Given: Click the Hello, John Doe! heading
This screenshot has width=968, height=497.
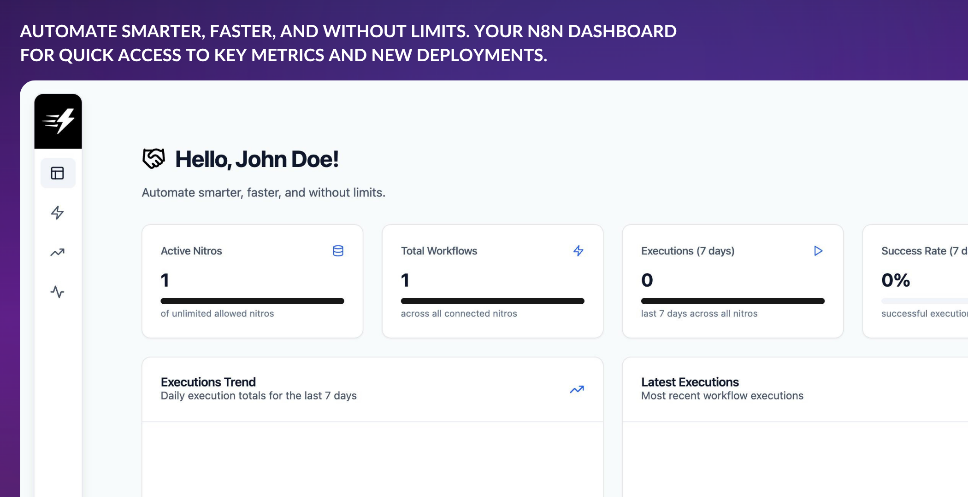Looking at the screenshot, I should [257, 159].
